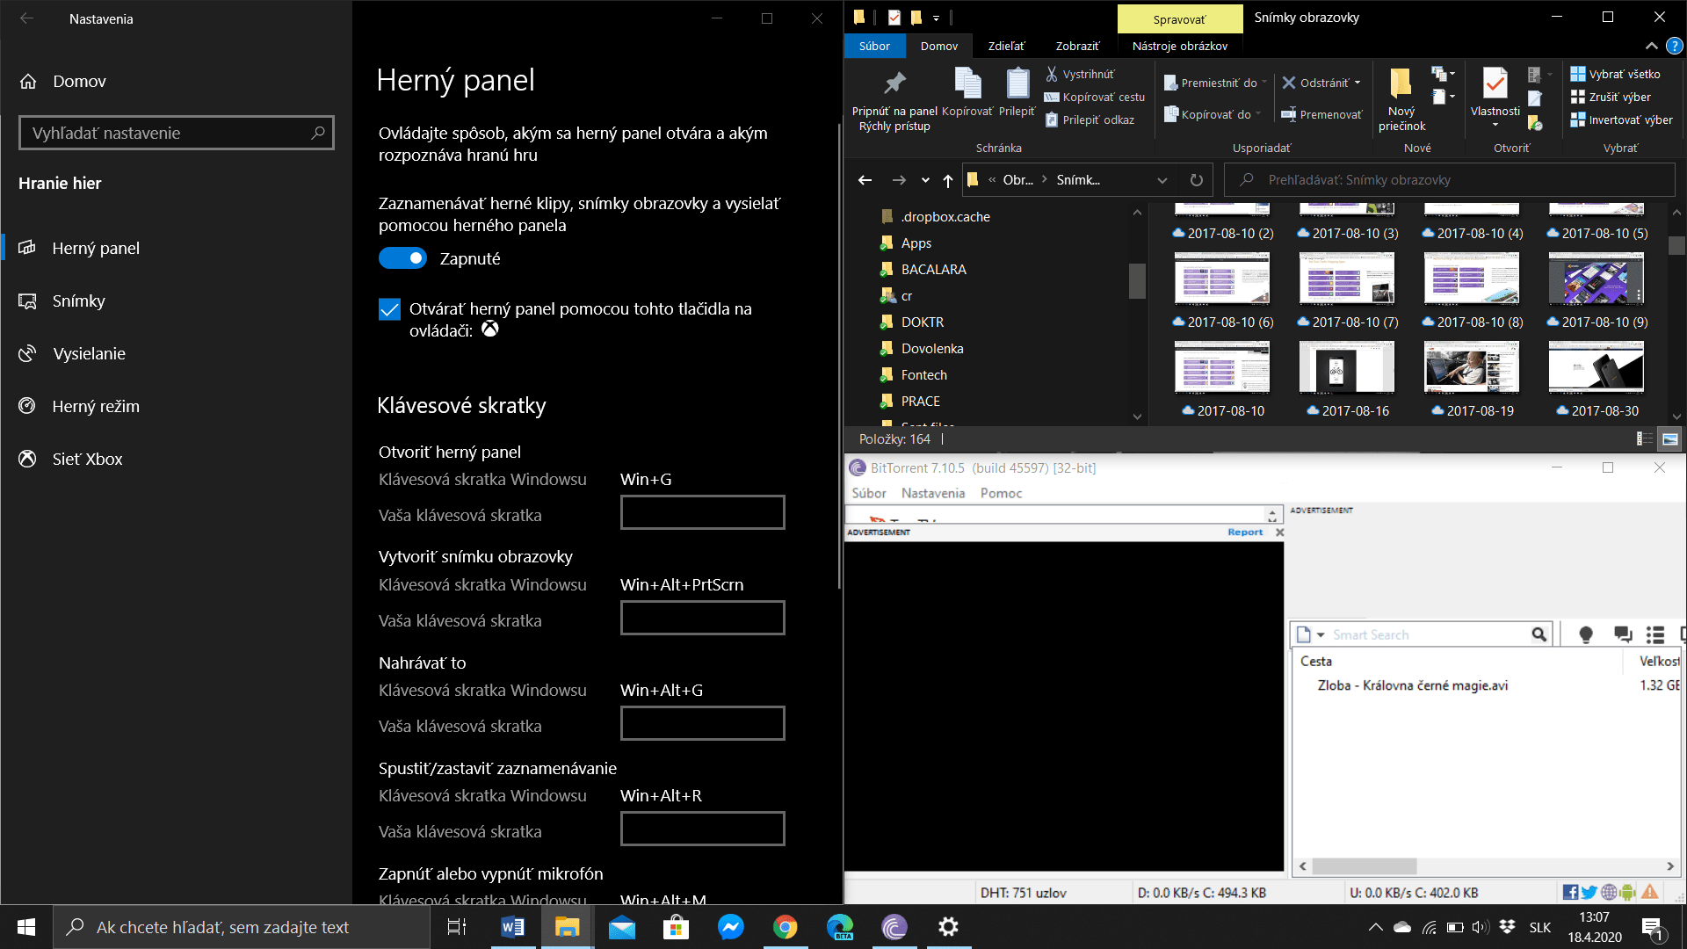Open the Snímky settings page
This screenshot has width=1687, height=949.
click(x=176, y=301)
